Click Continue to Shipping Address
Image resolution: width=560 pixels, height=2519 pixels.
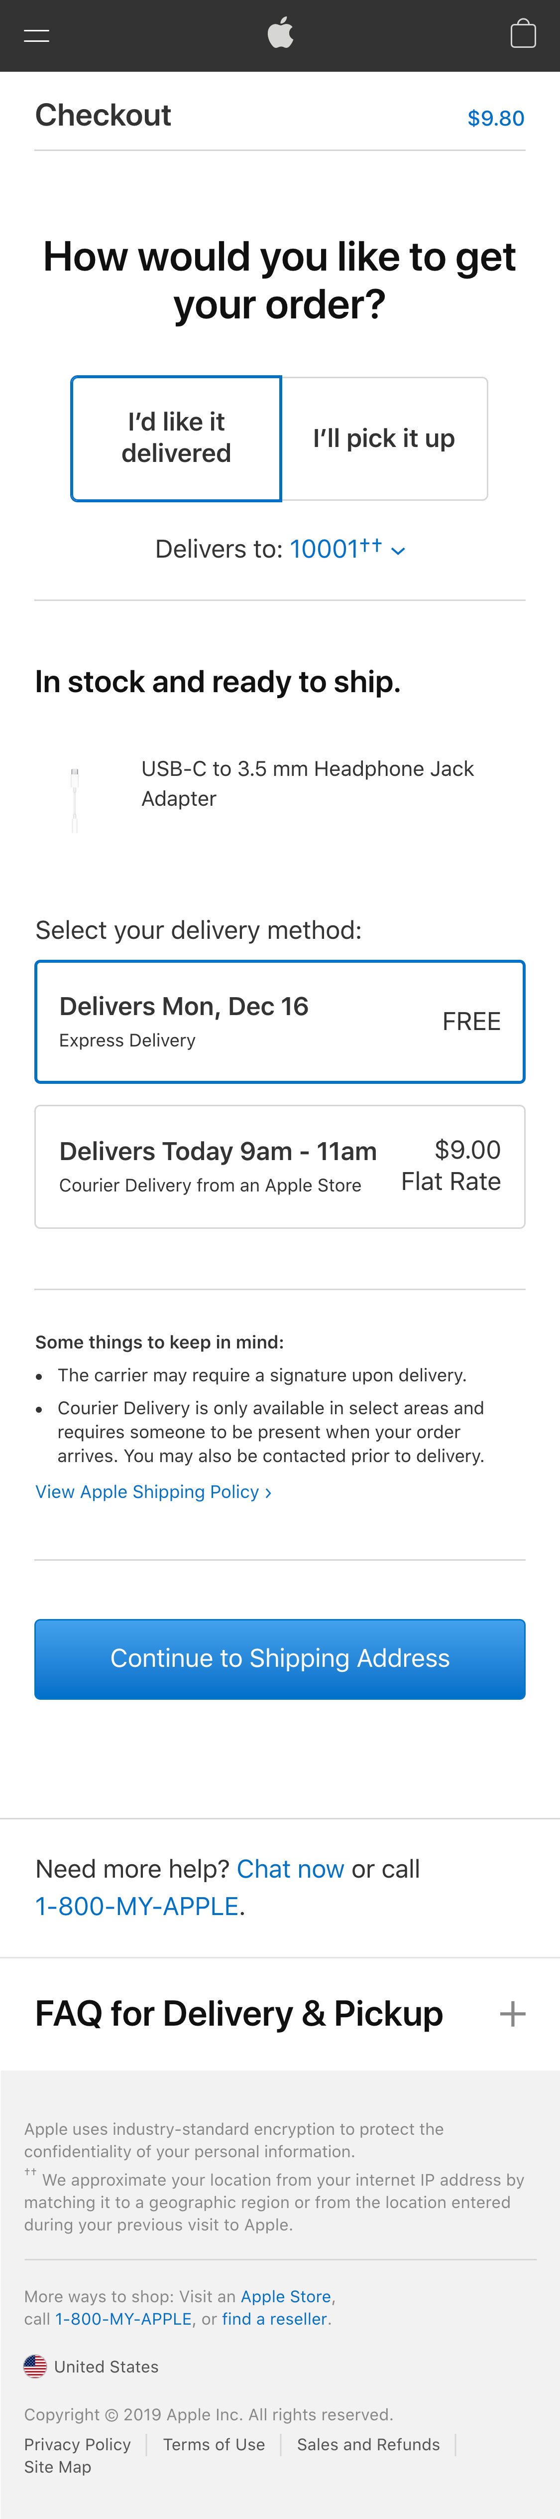tap(280, 1658)
